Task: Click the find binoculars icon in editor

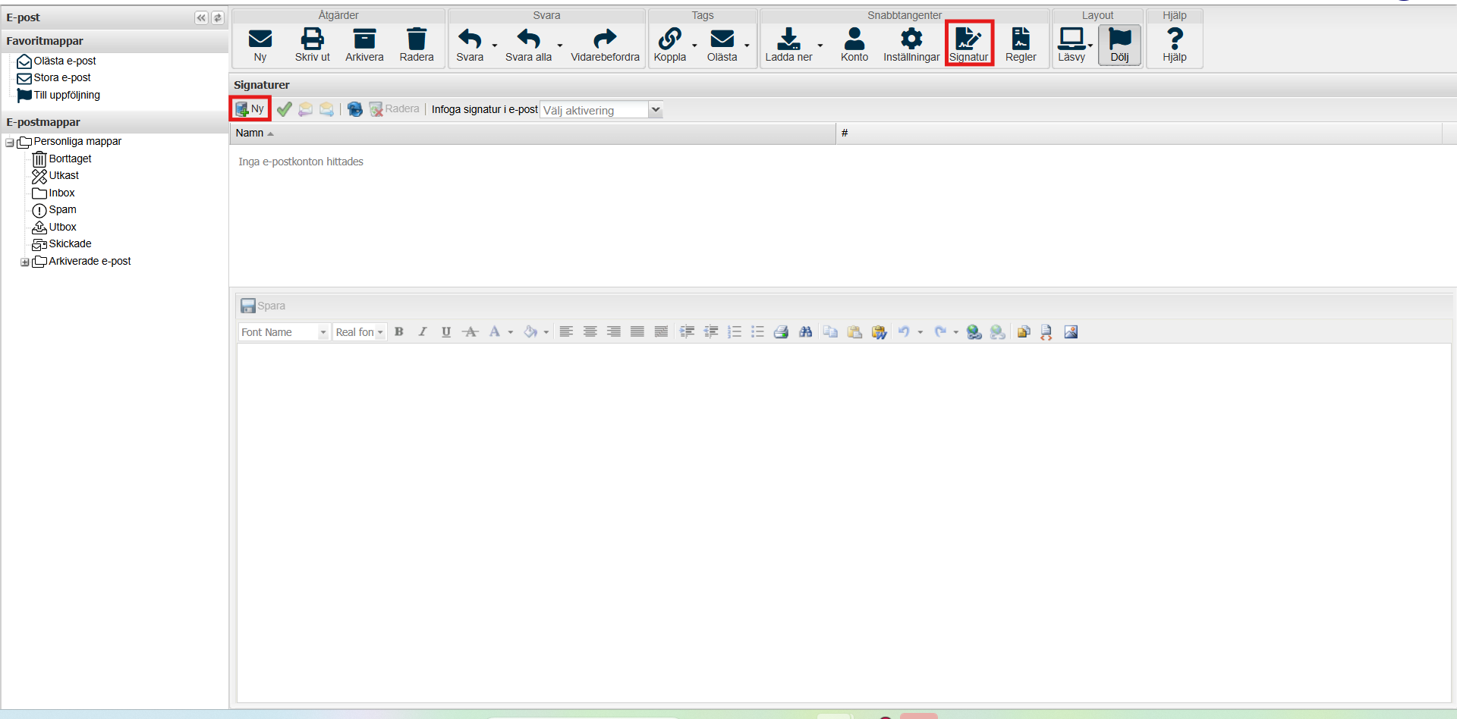Action: [x=805, y=332]
